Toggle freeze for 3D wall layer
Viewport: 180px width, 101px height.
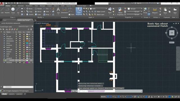(20, 36)
